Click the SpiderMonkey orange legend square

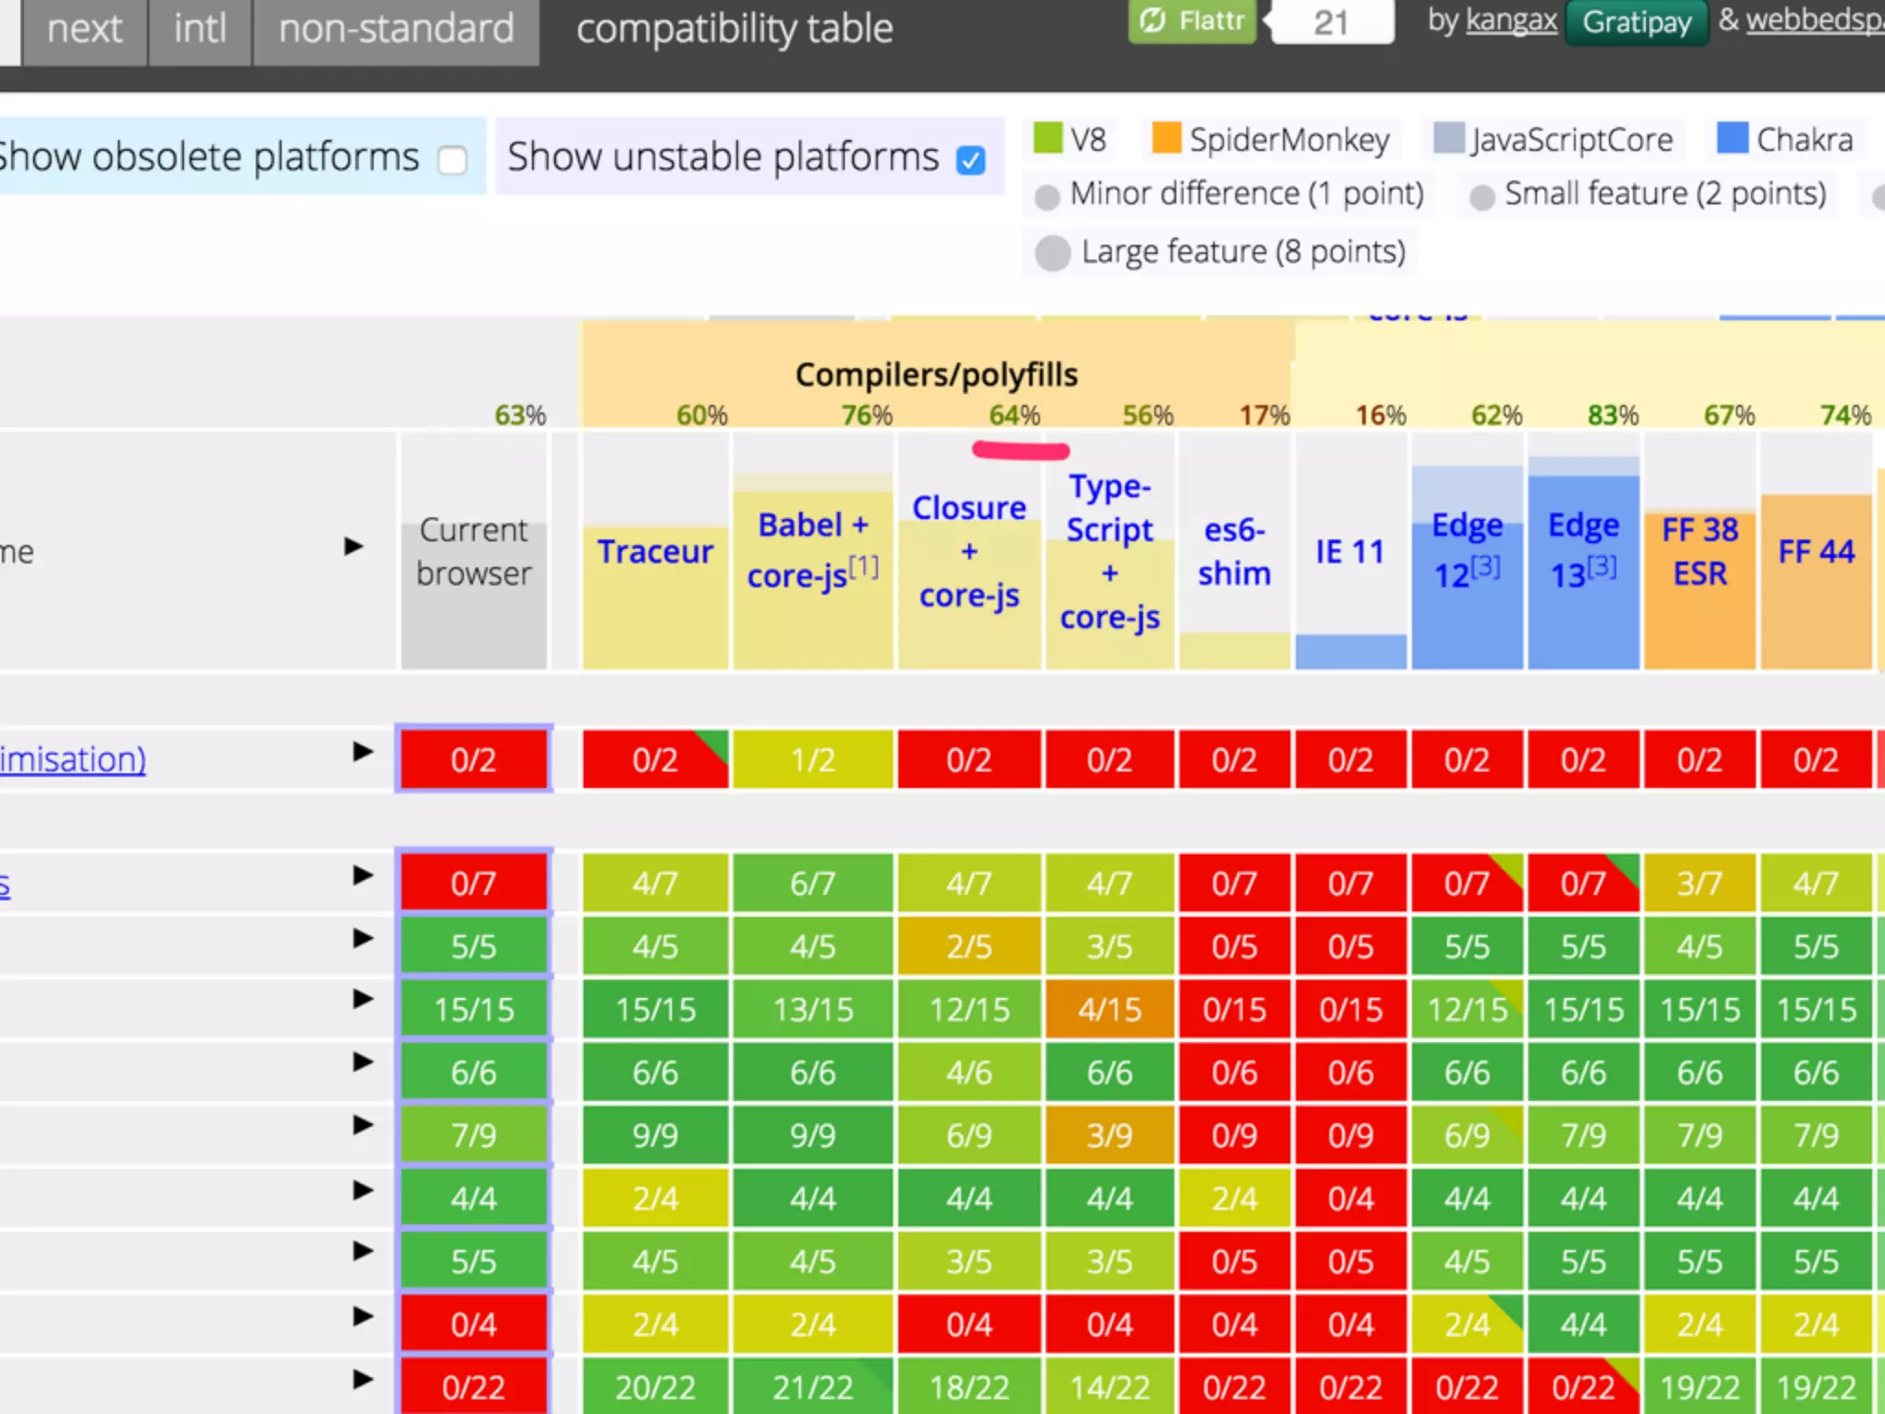[x=1166, y=138]
